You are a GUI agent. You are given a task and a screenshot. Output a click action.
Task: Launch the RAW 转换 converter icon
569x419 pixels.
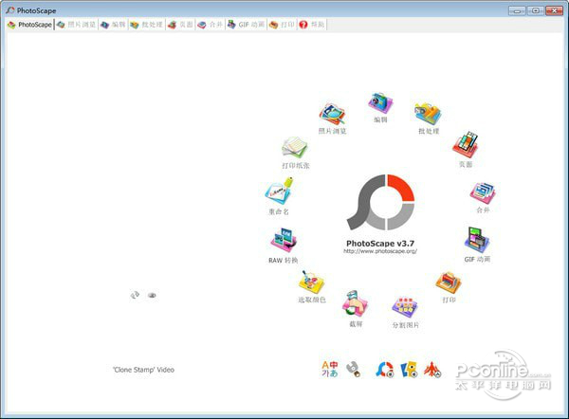pos(284,240)
